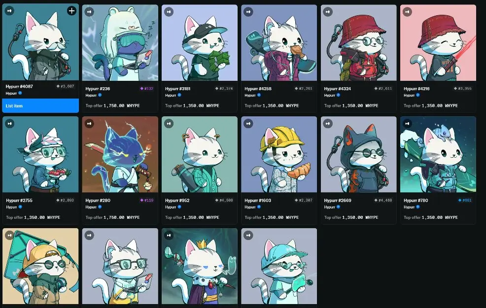The width and height of the screenshot is (486, 308).
Task: Click Top offer 1,750.00 WHYPE on Hypurr #236
Action: (x=112, y=105)
